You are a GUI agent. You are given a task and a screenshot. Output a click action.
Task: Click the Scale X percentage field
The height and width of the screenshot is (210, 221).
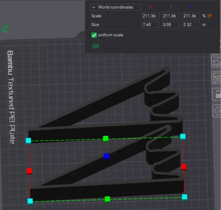pos(150,16)
